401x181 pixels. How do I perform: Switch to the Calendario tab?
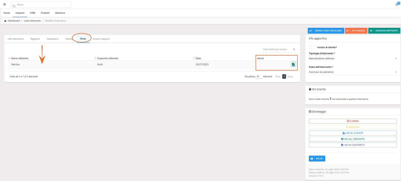(52, 39)
